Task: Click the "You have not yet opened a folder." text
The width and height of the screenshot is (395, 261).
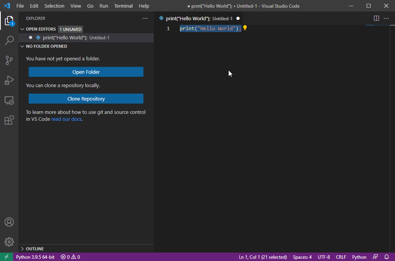Action: [x=63, y=58]
